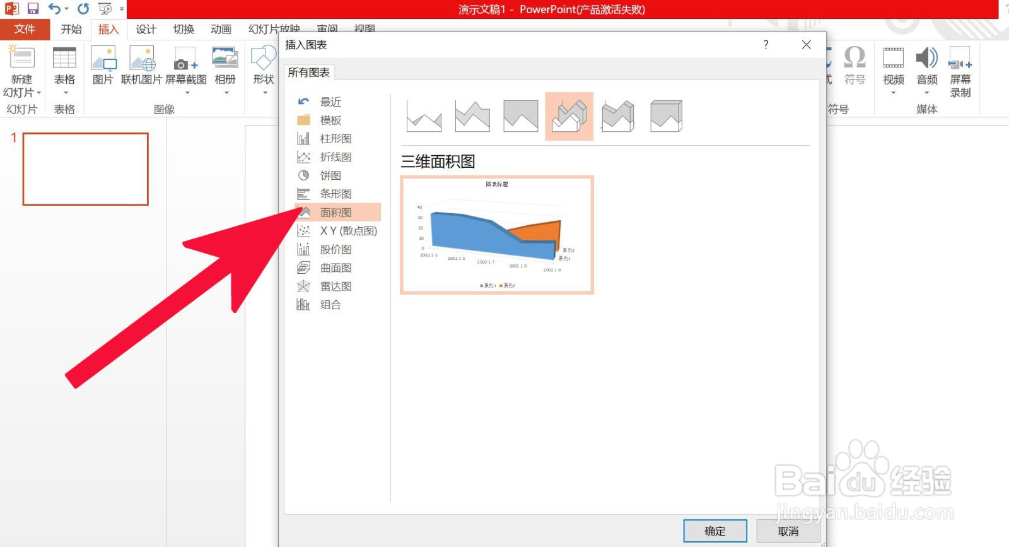Select Surface chart (曲面图) category
This screenshot has width=1009, height=547.
click(338, 268)
